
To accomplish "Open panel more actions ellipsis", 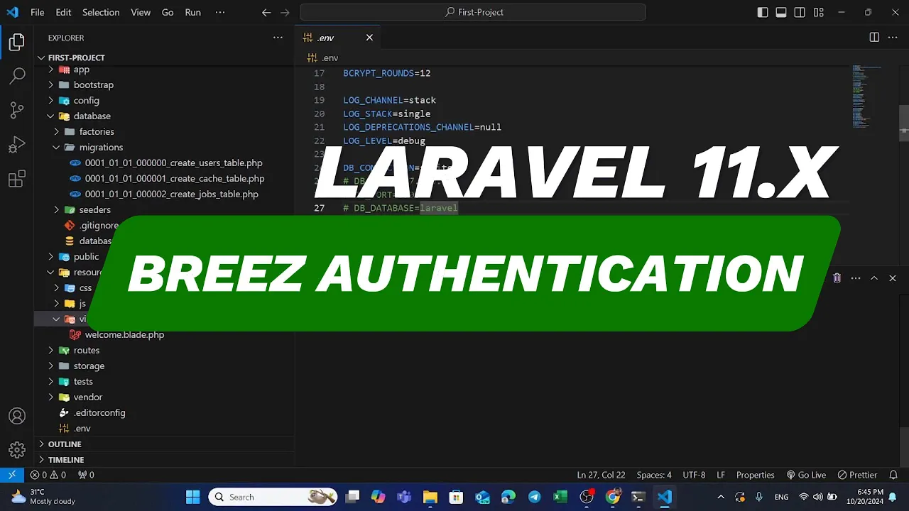I will 856,278.
